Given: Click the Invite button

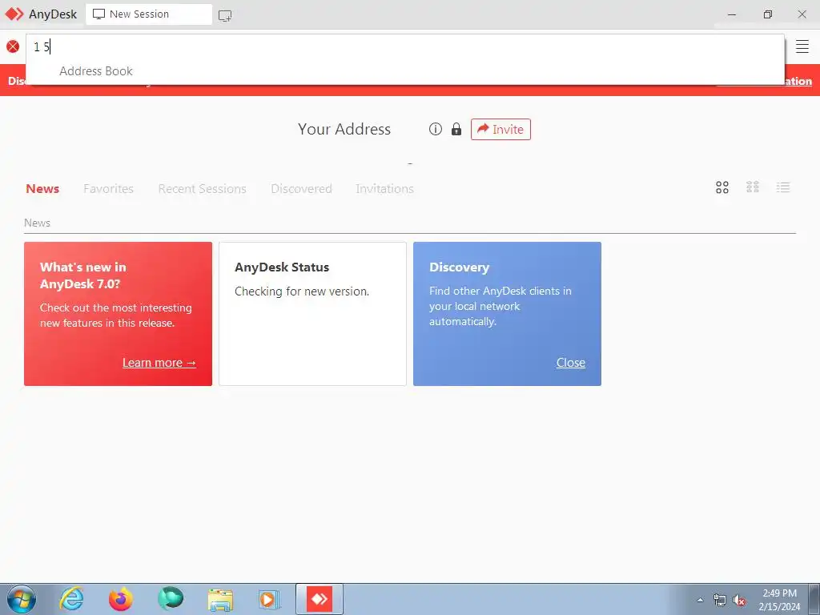Looking at the screenshot, I should click(500, 129).
